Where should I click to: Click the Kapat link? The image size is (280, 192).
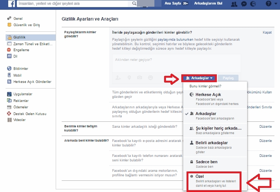click(267, 32)
